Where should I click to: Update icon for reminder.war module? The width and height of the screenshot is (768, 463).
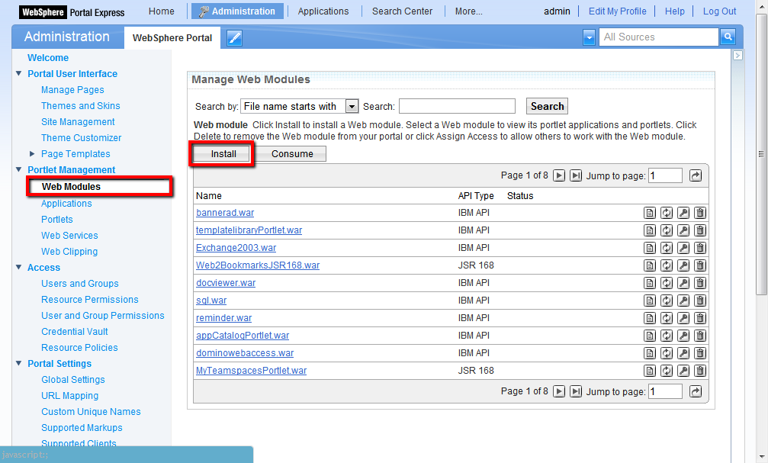pos(666,318)
